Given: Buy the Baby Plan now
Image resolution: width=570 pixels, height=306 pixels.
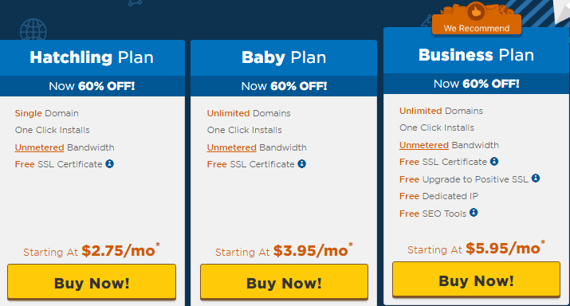Looking at the screenshot, I should 284,282.
